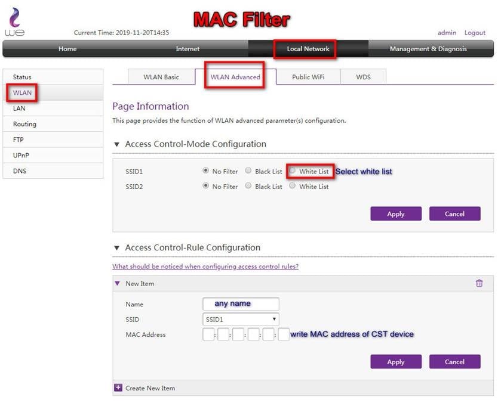
Task: Collapse the New Item panel
Action: (x=117, y=283)
